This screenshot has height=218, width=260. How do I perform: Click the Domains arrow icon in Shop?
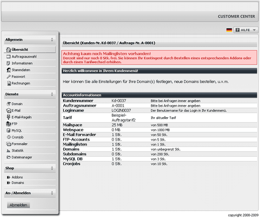coord(9,183)
